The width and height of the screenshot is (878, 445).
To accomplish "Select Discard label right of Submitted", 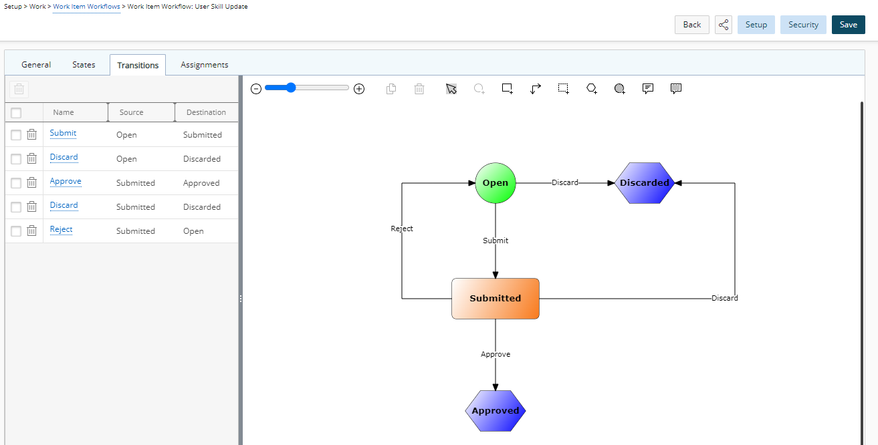I will (725, 298).
